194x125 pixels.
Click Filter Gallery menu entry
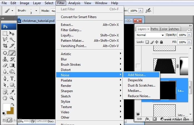tap(71, 30)
